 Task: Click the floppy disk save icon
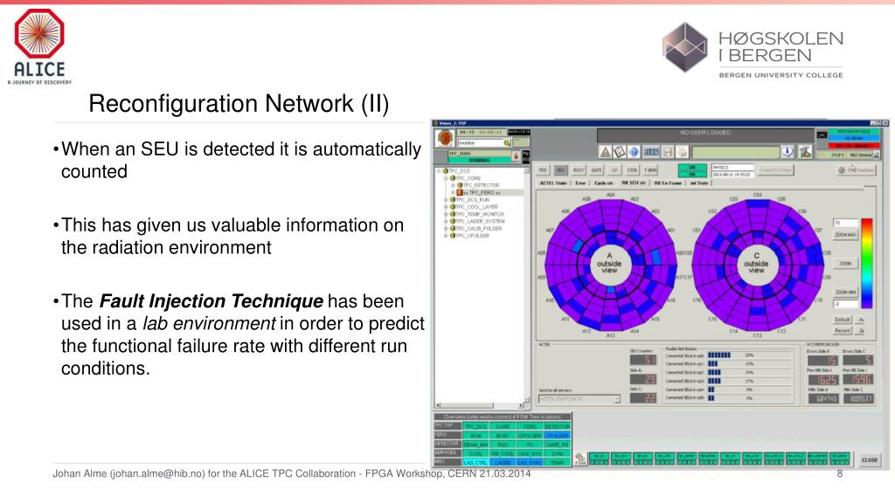coord(667,152)
